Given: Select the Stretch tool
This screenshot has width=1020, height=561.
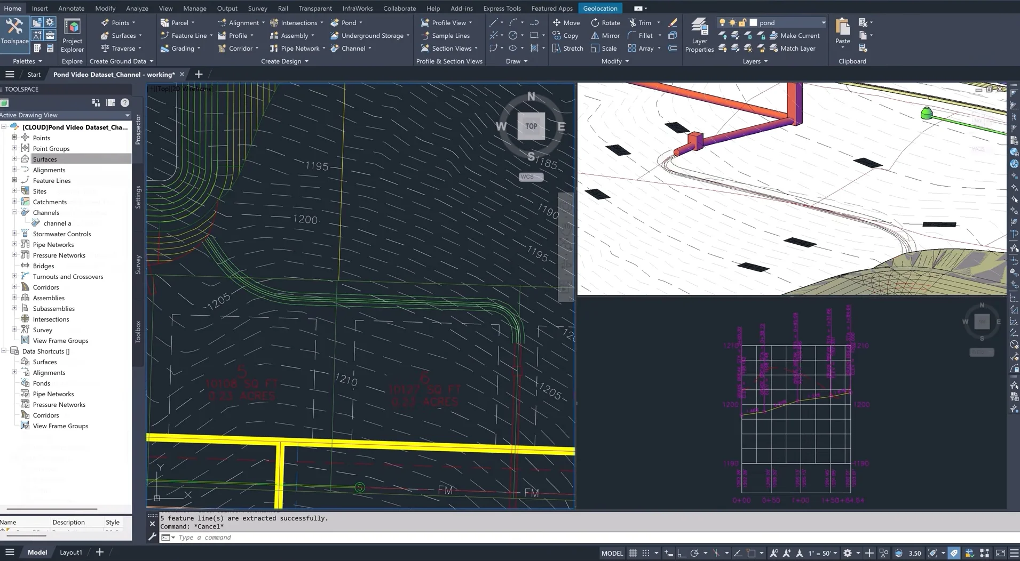Looking at the screenshot, I should (x=568, y=48).
